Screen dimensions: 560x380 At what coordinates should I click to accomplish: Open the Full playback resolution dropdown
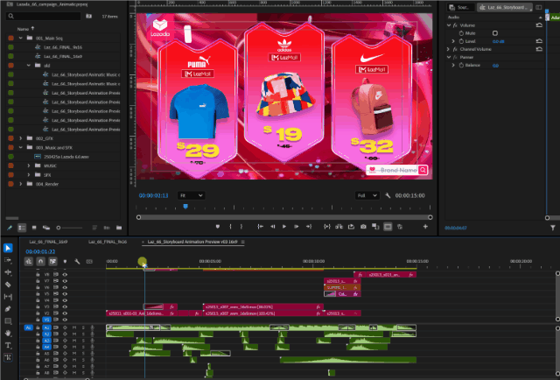[x=367, y=195]
